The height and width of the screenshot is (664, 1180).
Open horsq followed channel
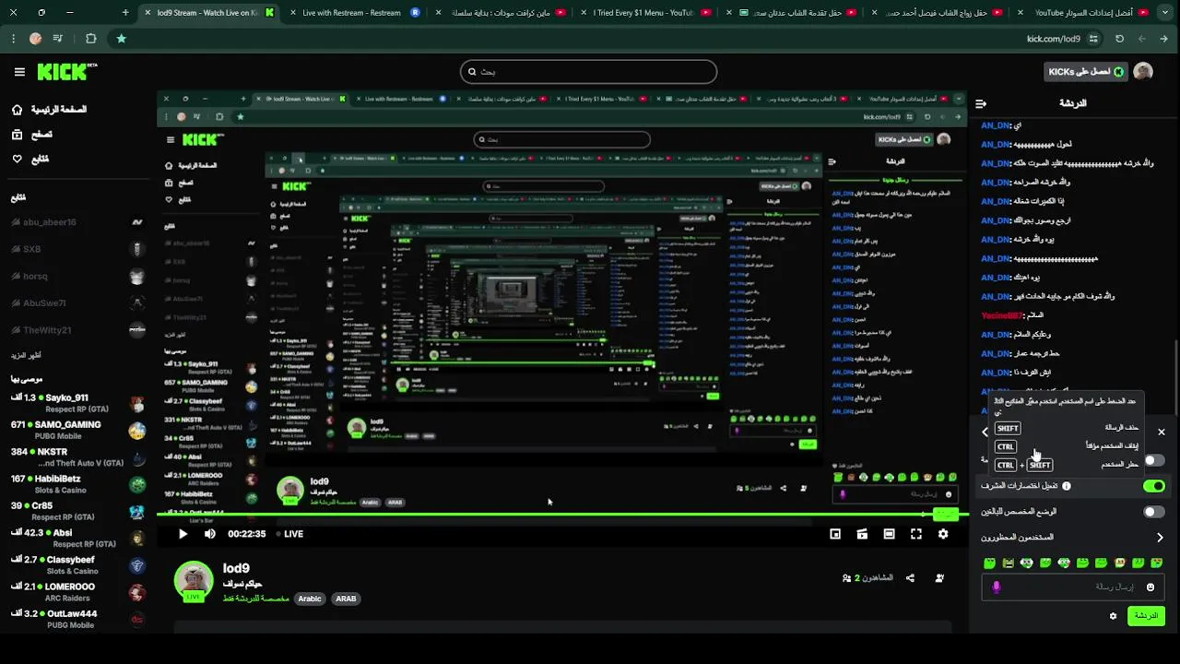tap(77, 276)
